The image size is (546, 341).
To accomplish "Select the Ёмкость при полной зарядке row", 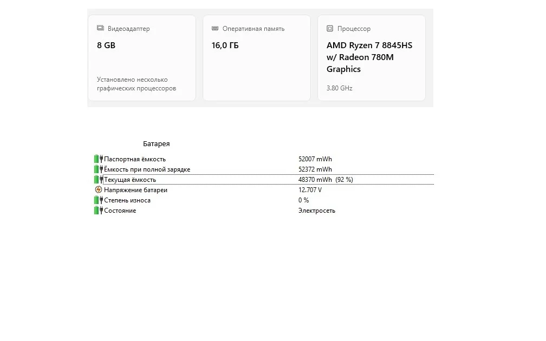I will 264,169.
